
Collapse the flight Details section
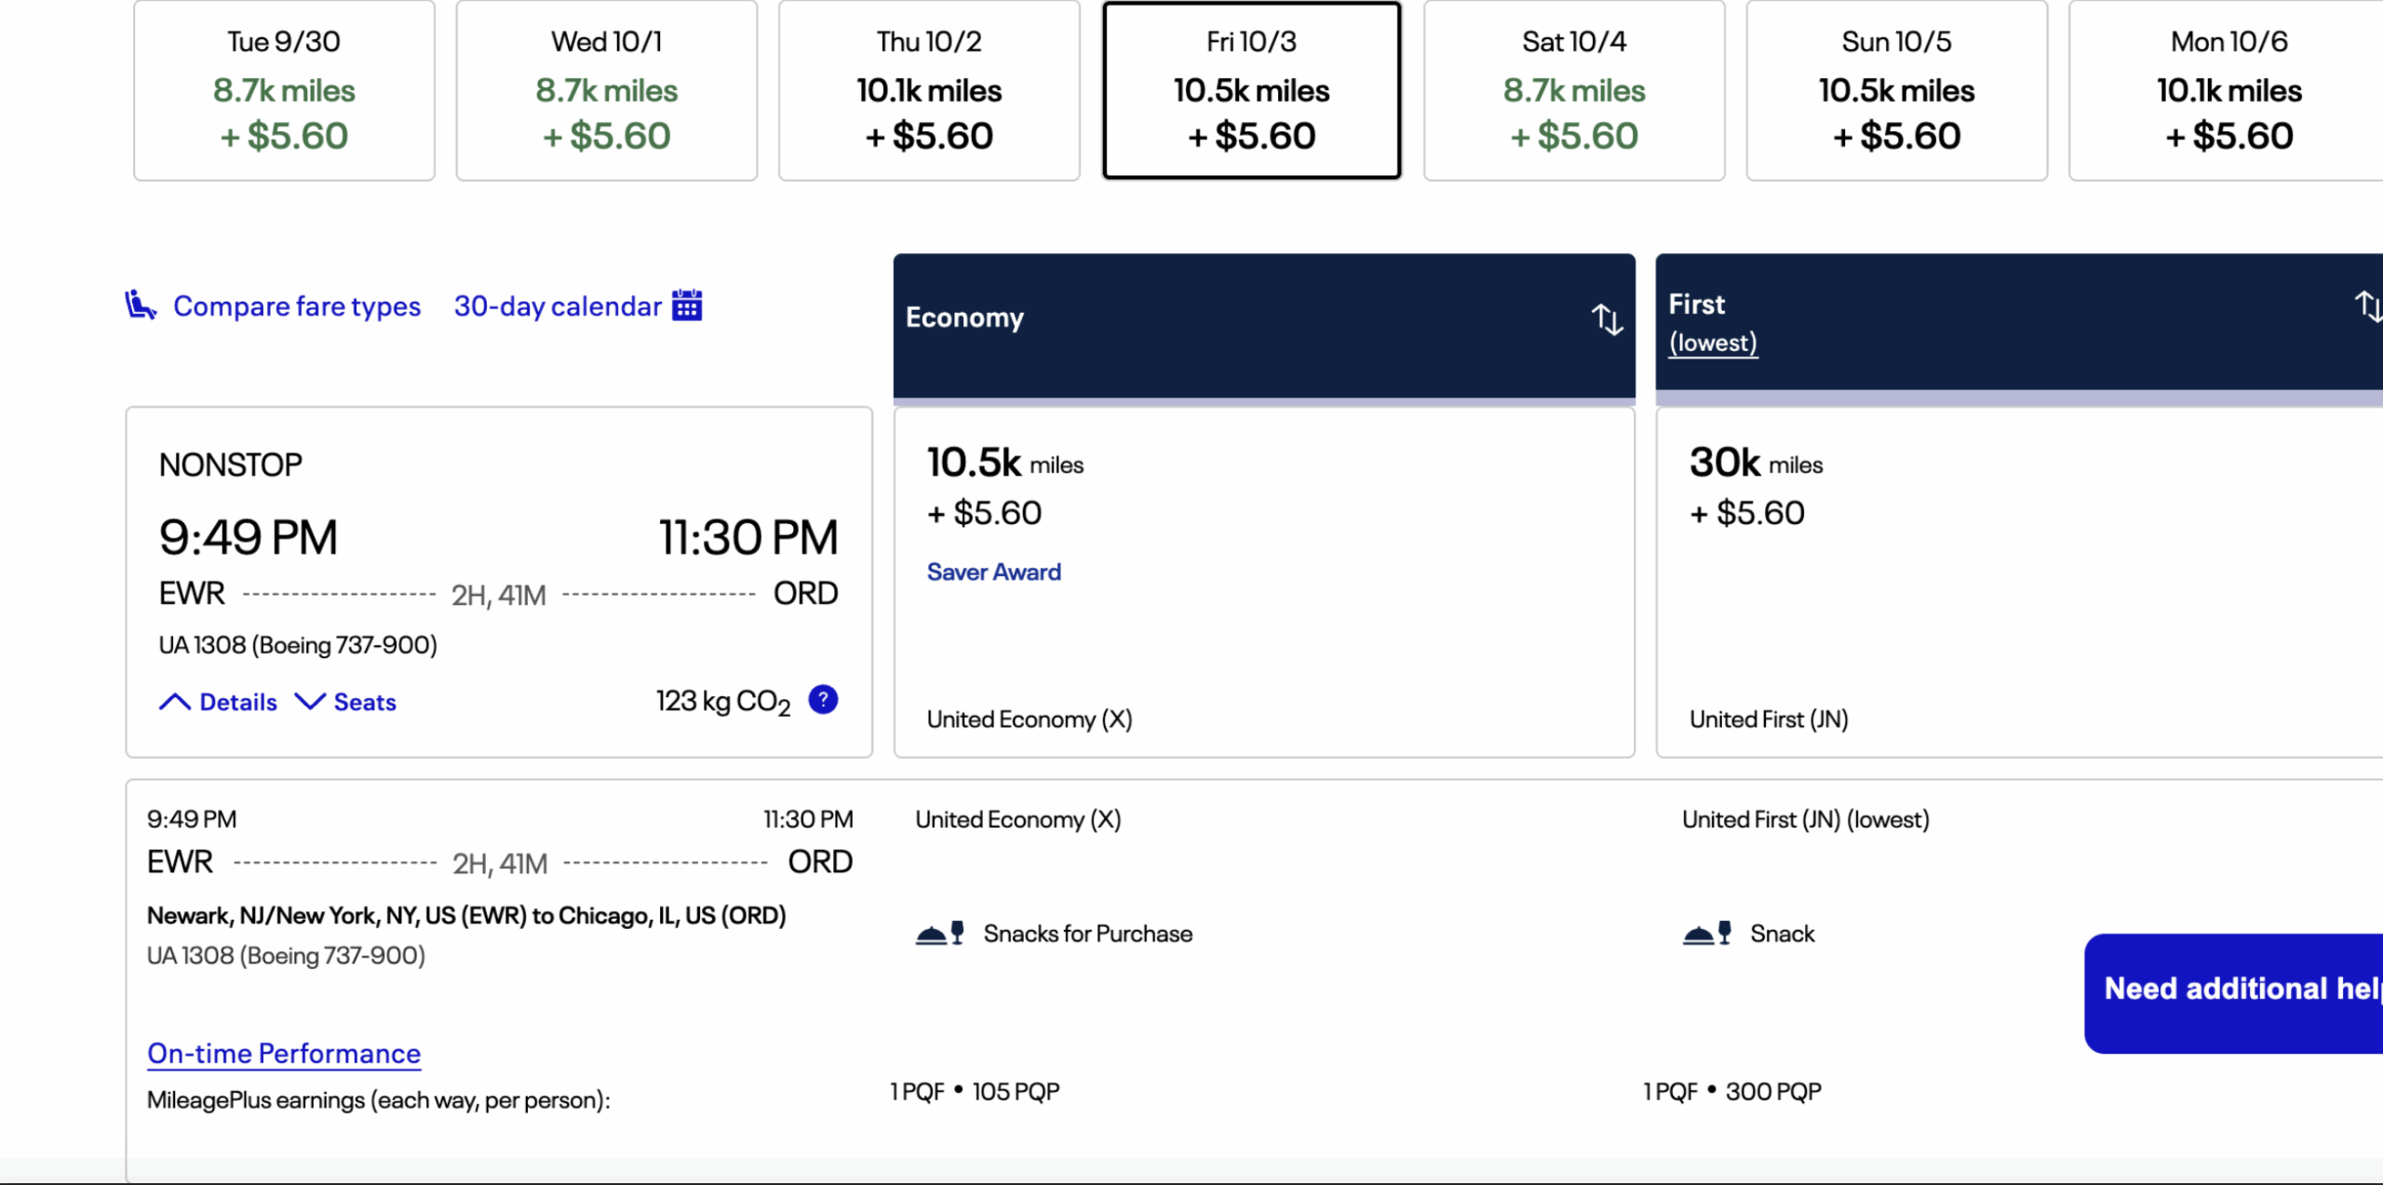pyautogui.click(x=219, y=702)
